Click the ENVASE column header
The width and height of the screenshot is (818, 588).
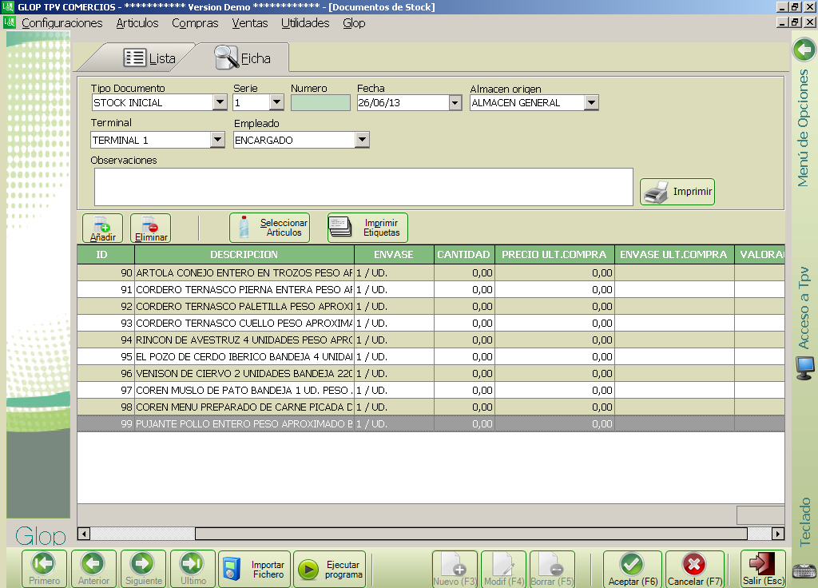pos(394,255)
